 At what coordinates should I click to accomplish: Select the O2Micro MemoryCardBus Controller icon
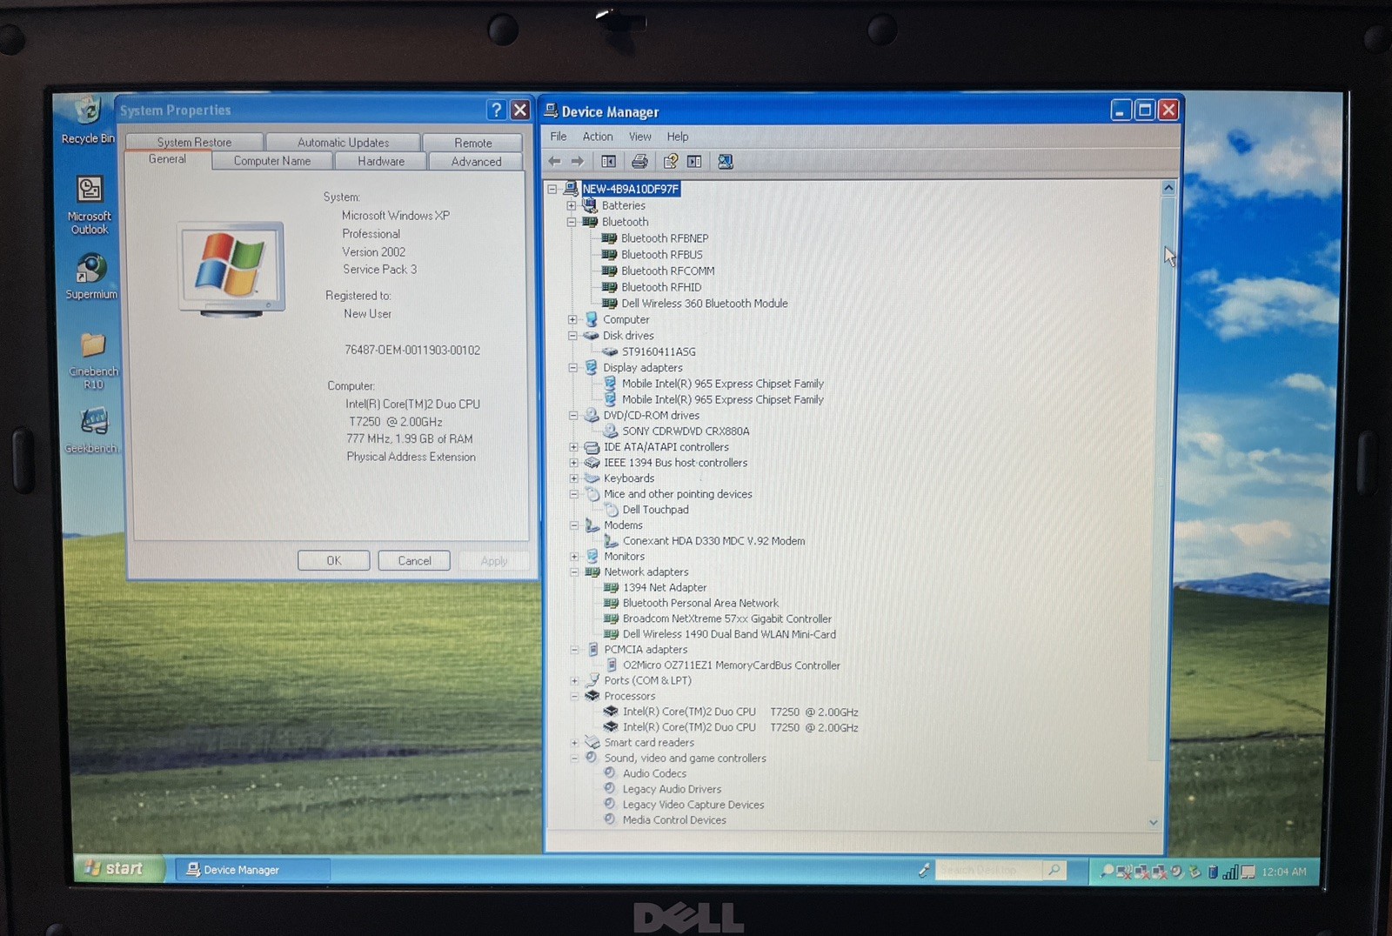[612, 665]
